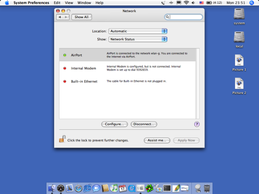
Task: Click the search field in Network window
Action: [x=183, y=17]
